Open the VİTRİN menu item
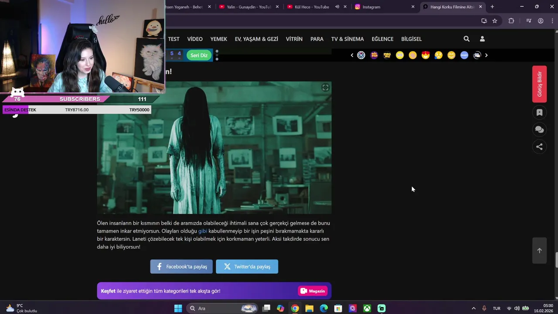Screen dimensions: 558x314 pos(294,39)
